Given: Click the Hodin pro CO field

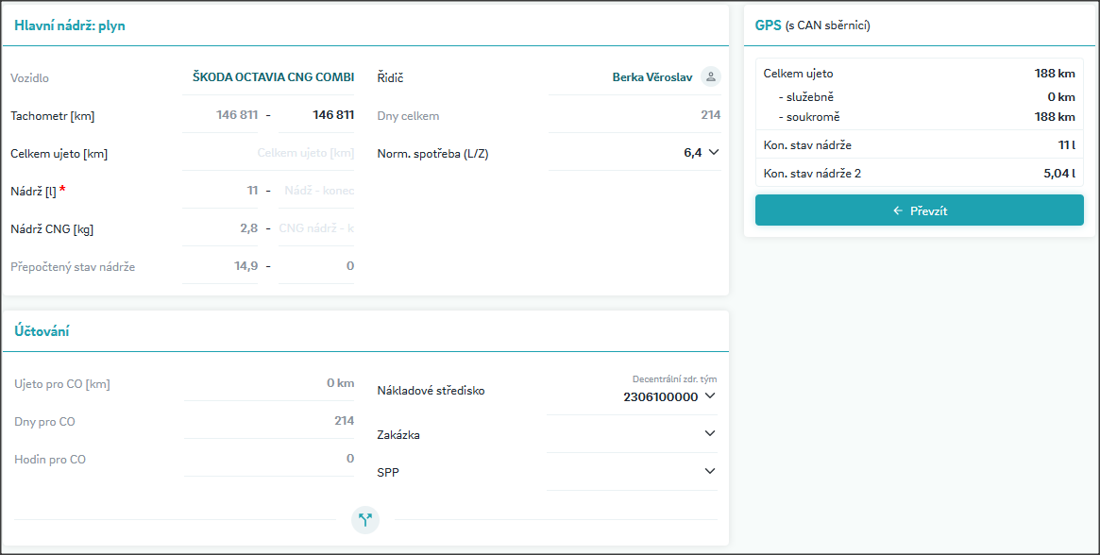Looking at the screenshot, I should pos(269,459).
